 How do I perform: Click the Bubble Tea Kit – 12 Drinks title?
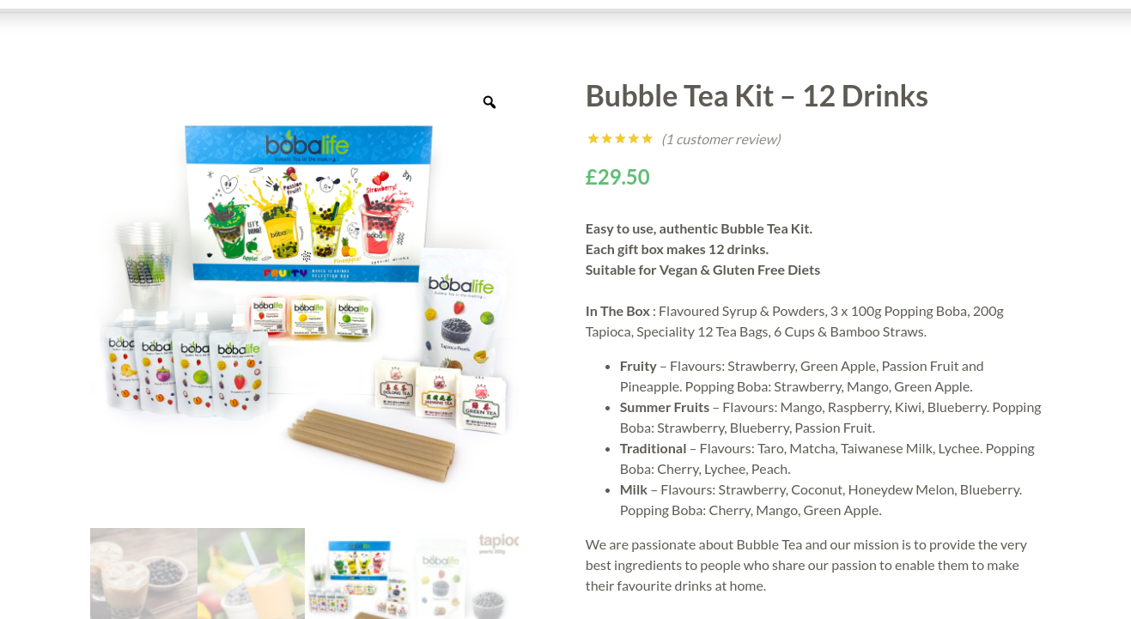tap(757, 95)
